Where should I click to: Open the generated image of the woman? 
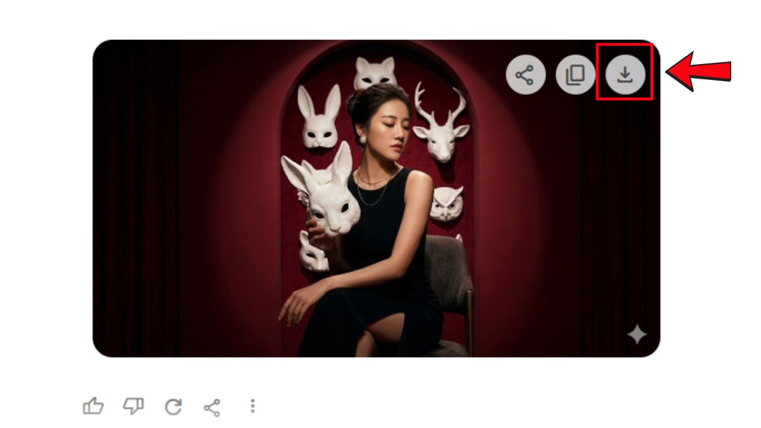point(376,198)
